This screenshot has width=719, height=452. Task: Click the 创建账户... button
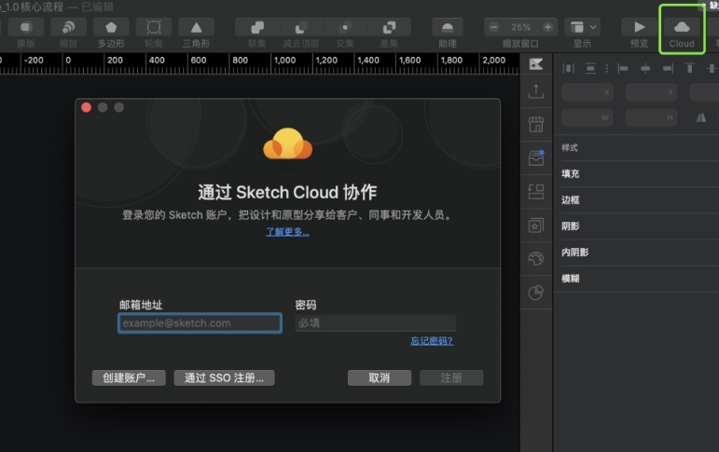click(129, 377)
